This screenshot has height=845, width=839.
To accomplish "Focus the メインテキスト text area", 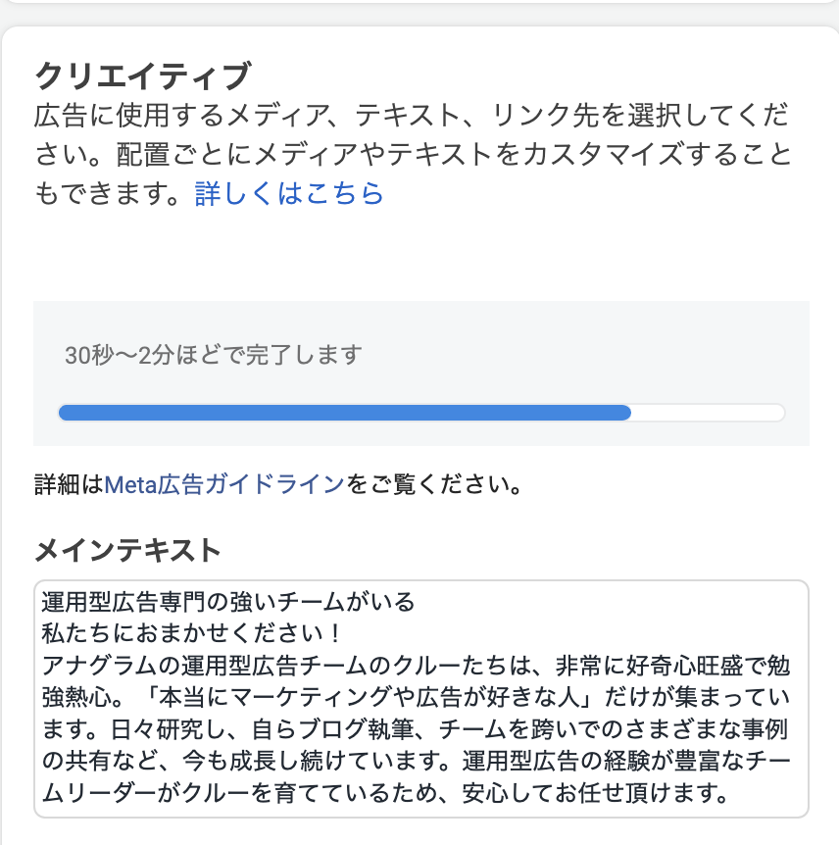I will tap(421, 698).
